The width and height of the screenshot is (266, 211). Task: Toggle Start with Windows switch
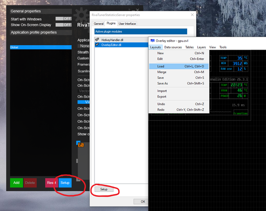coord(63,19)
